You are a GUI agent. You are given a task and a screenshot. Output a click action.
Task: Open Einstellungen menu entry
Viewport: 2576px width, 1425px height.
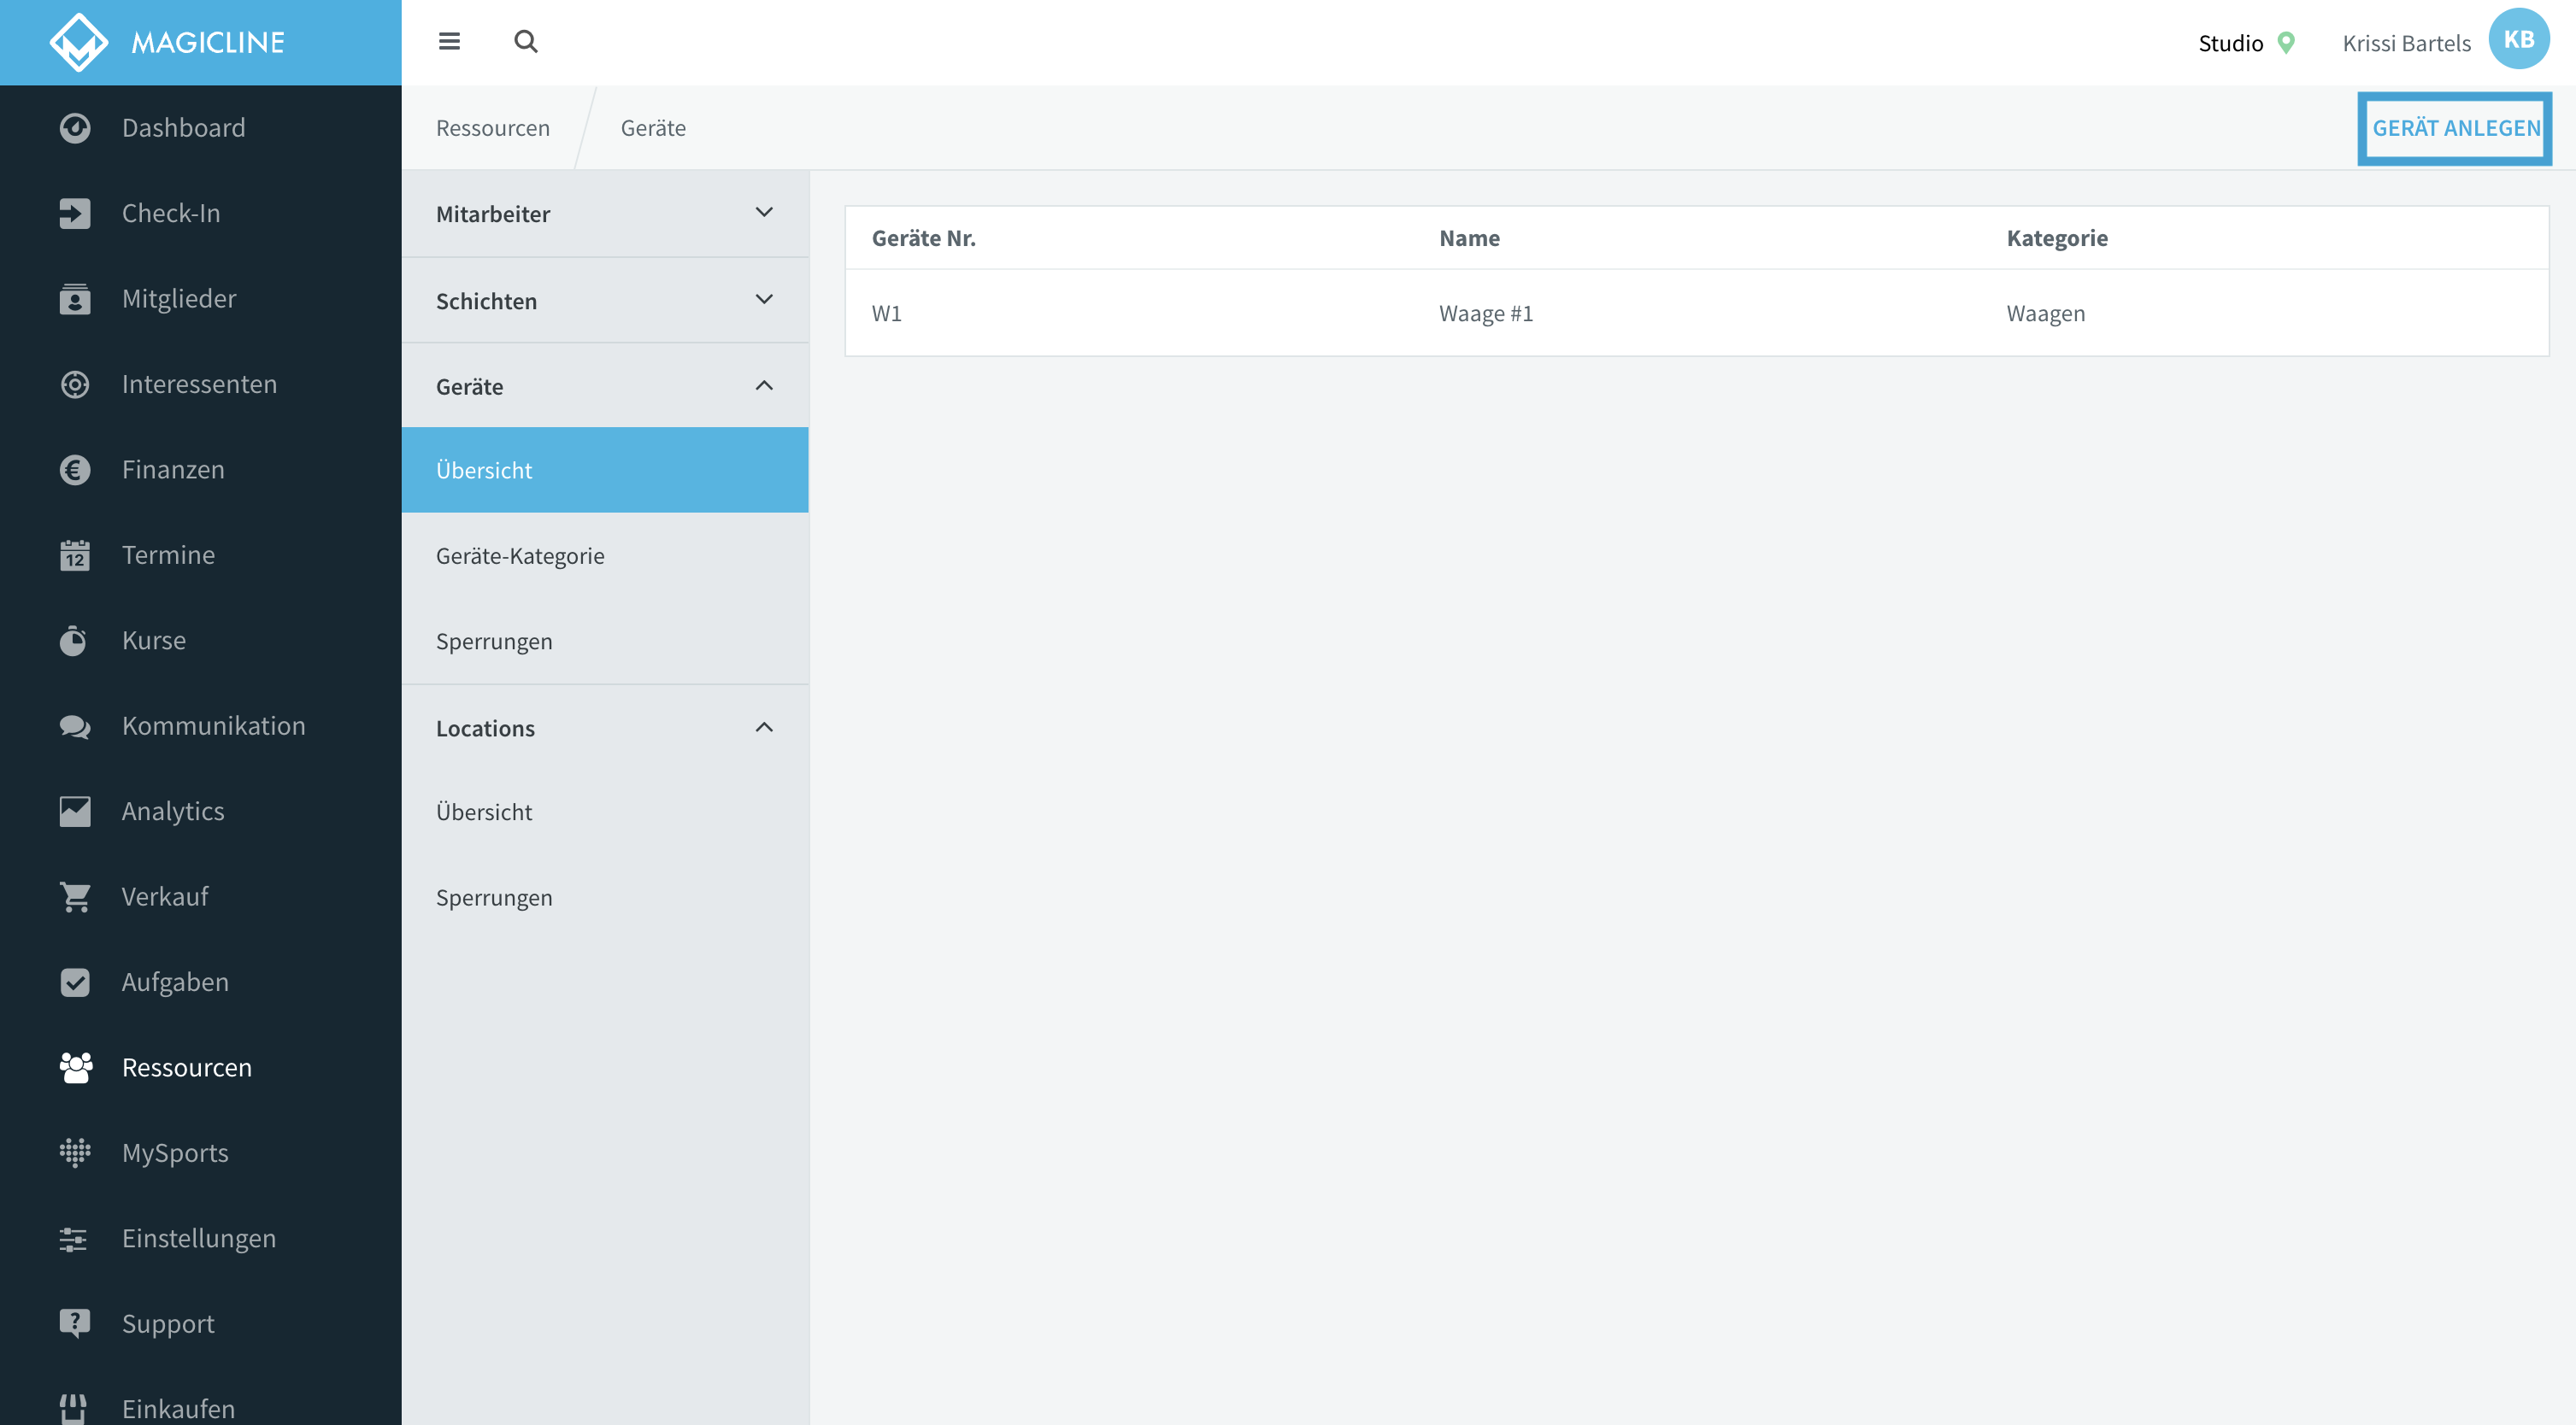201,1238
